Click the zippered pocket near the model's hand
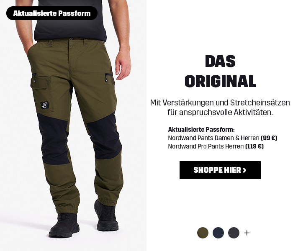 pyautogui.click(x=108, y=77)
